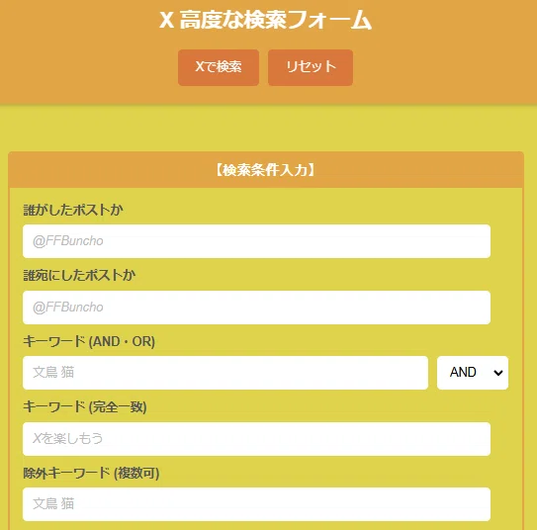Click the 除外キーワード (複数可) label
This screenshot has width=537, height=530.
pos(91,474)
